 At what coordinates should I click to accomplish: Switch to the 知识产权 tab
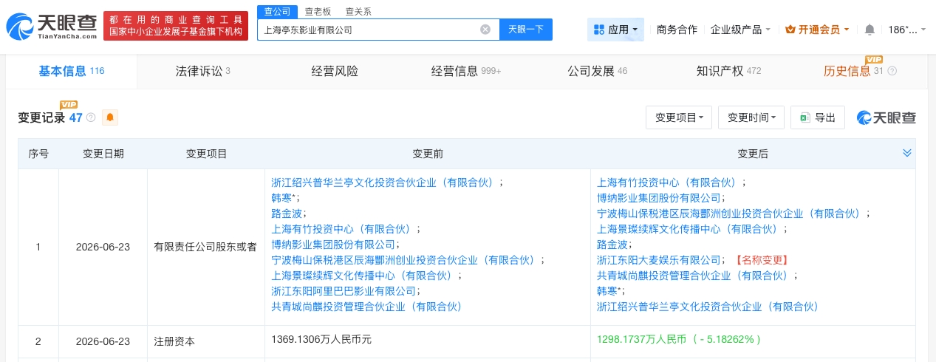click(x=728, y=71)
